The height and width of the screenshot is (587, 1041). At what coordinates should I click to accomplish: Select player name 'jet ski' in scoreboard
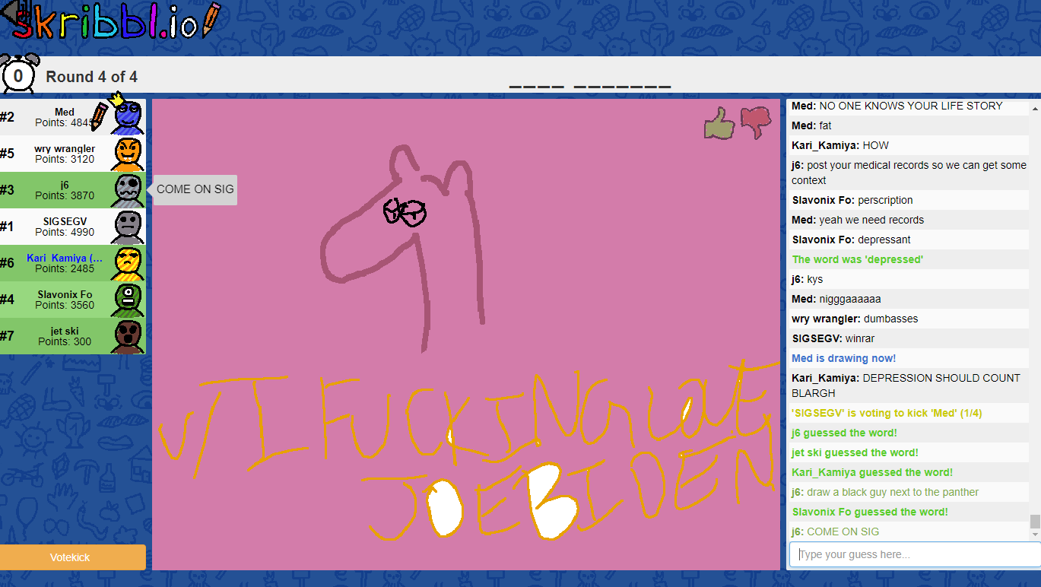pyautogui.click(x=65, y=331)
